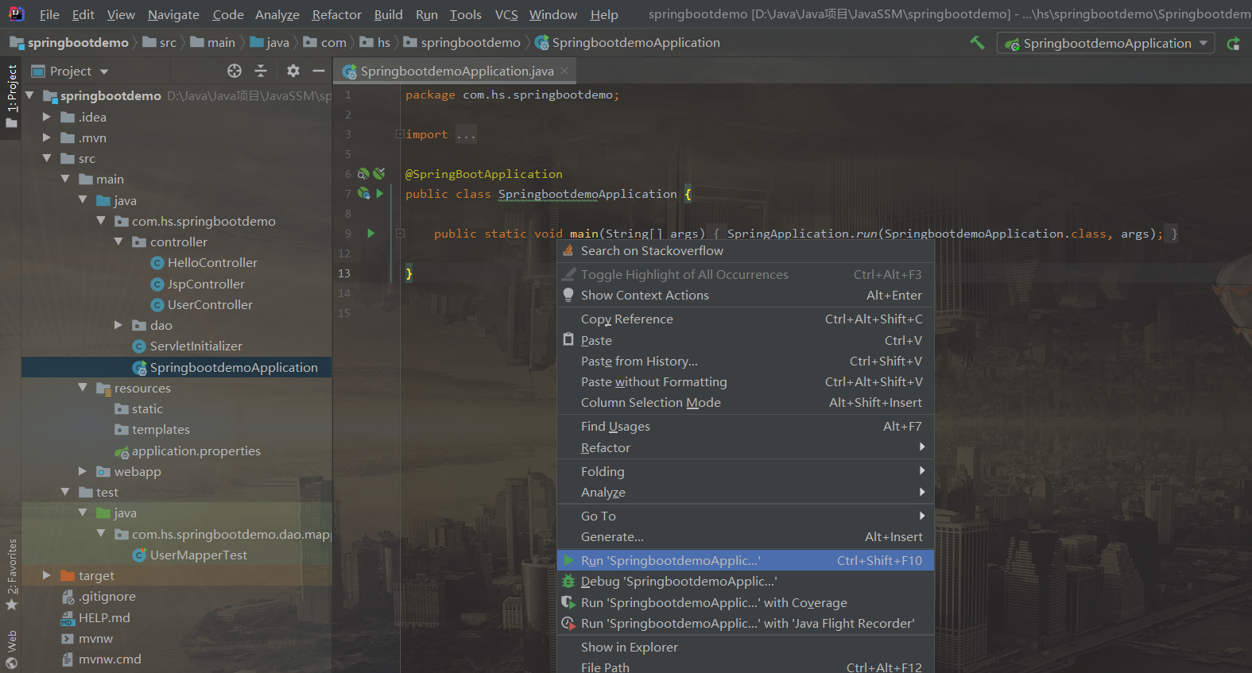Choose Generate... in context menu
The width and height of the screenshot is (1252, 673).
coord(746,536)
